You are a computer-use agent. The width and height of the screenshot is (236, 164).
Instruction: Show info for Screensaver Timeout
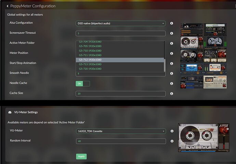[172, 33]
